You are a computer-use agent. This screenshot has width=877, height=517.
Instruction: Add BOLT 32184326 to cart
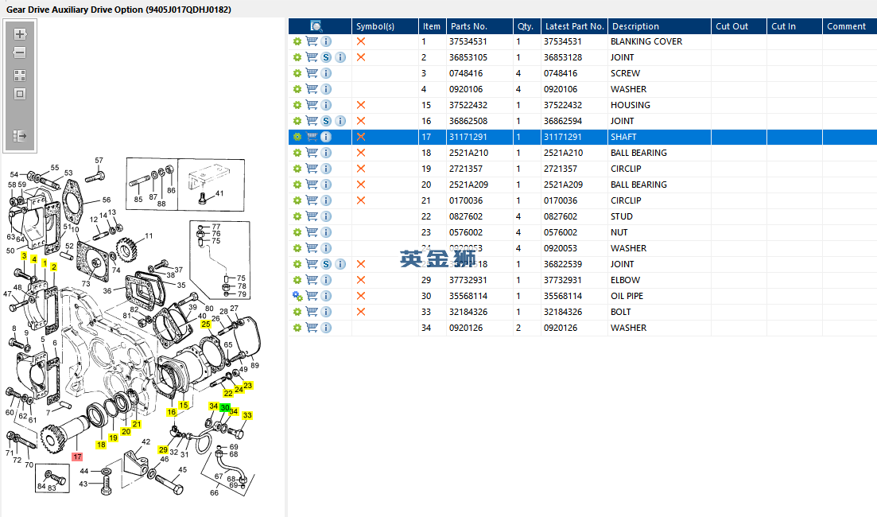click(x=312, y=312)
